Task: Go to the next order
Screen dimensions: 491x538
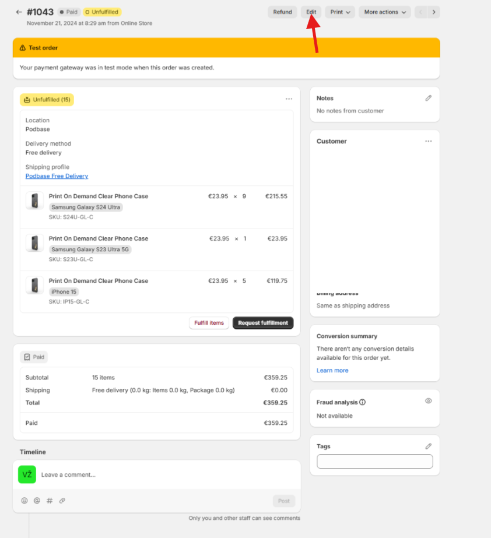Action: pyautogui.click(x=434, y=12)
